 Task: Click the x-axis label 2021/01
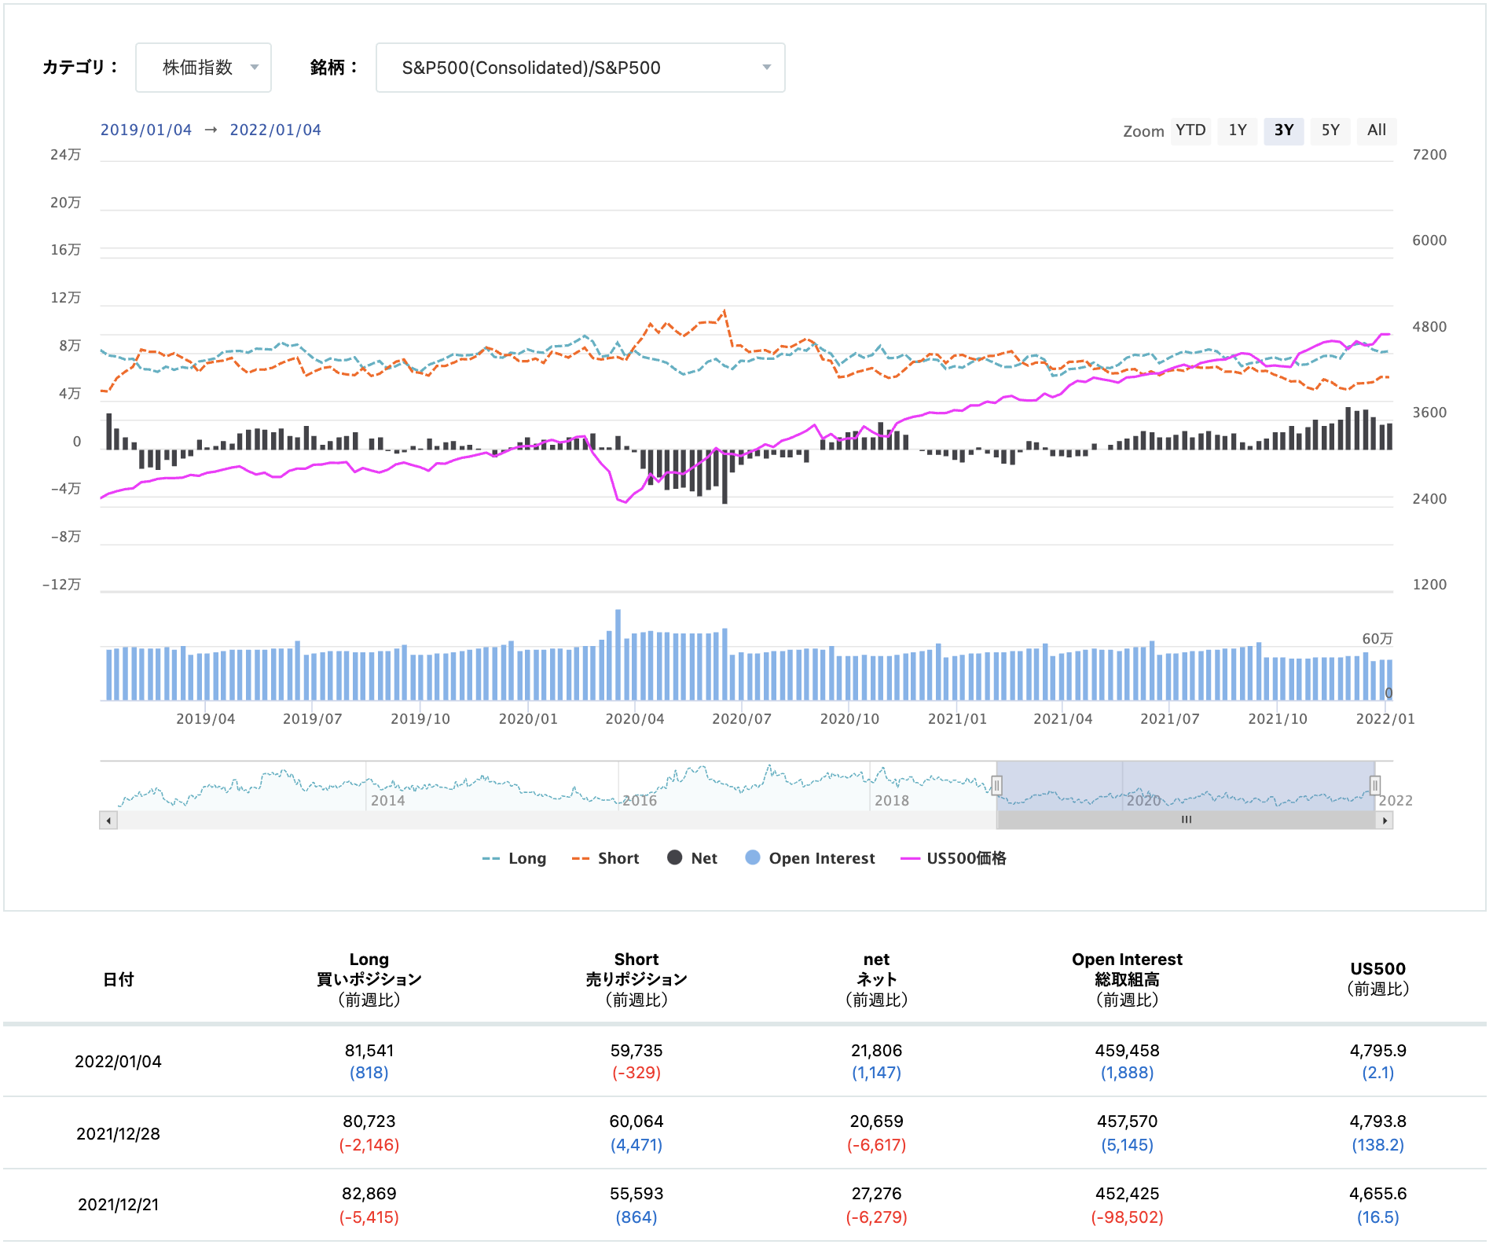tap(957, 719)
